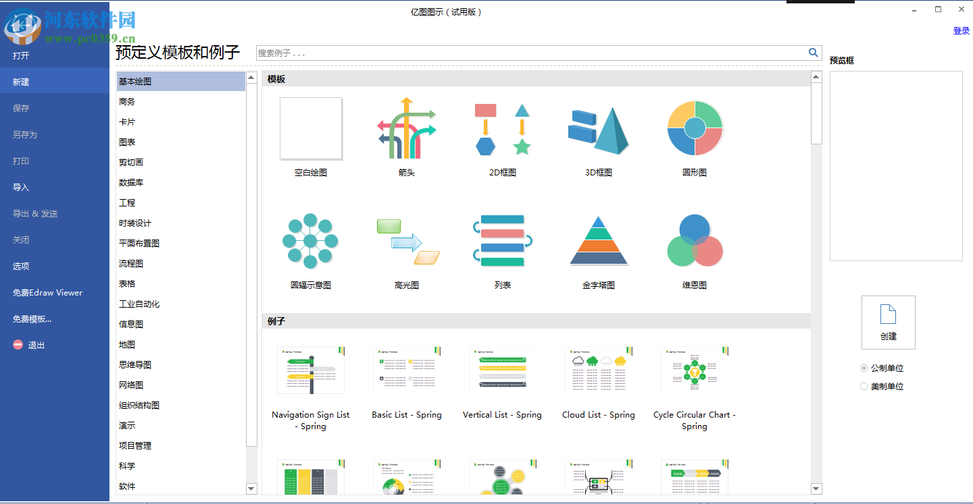
Task: Click 退出 to exit the application
Action: tap(36, 345)
